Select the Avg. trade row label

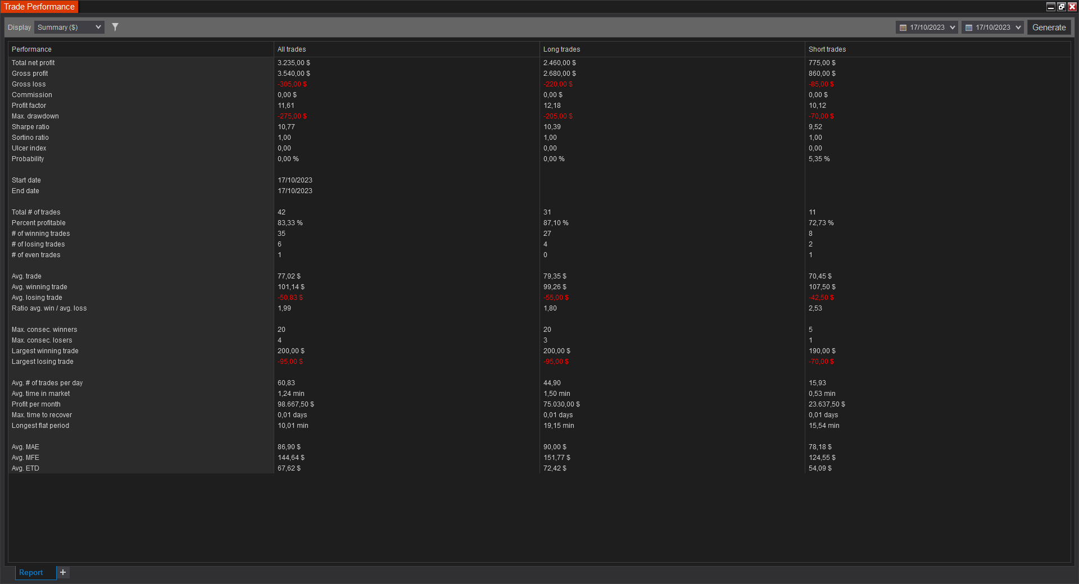[26, 276]
